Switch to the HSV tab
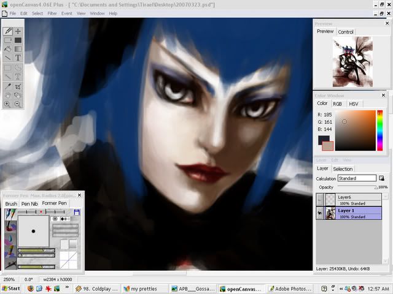 click(x=354, y=104)
